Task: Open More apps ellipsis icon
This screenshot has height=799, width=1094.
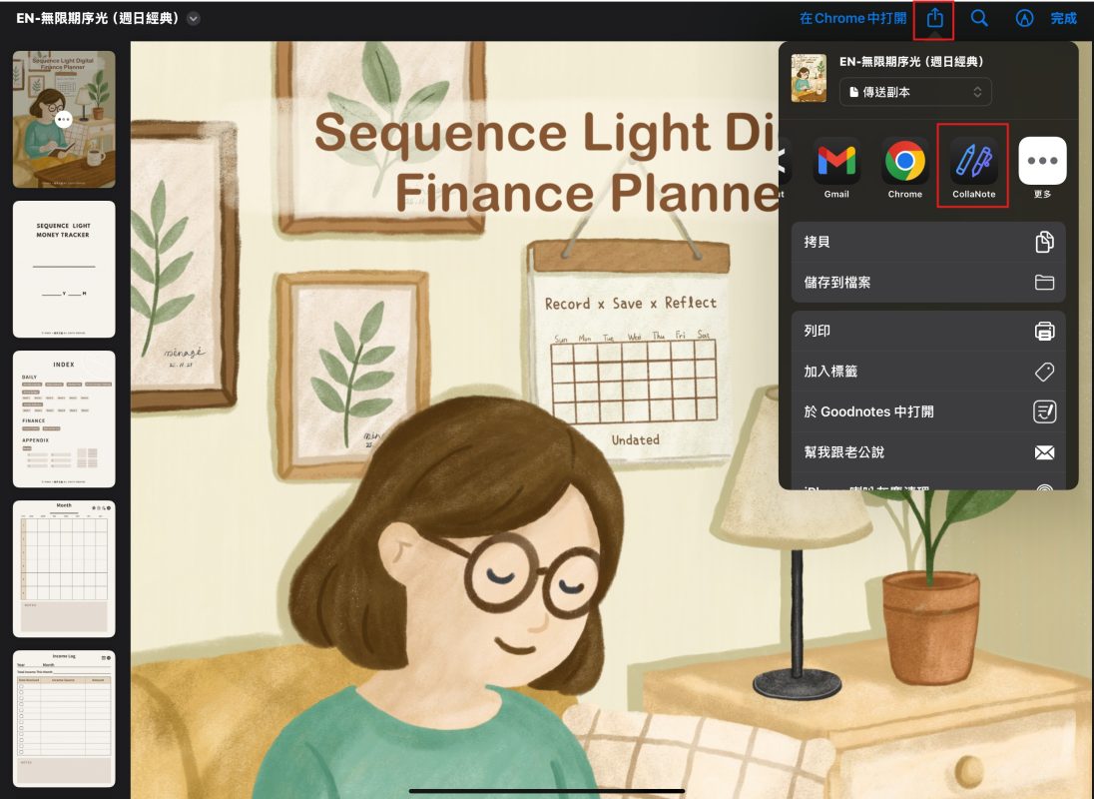Action: 1042,162
